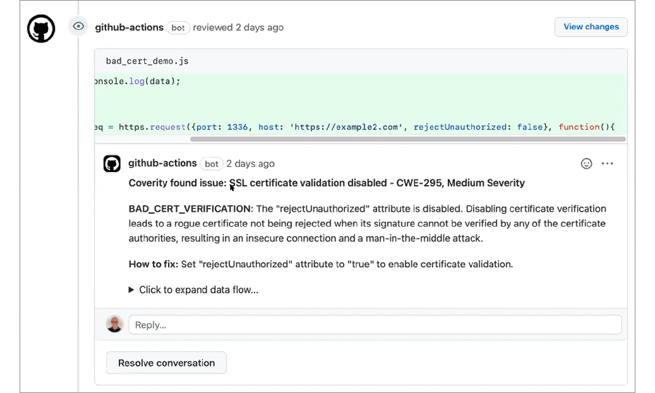Image resolution: width=655 pixels, height=393 pixels.
Task: Click the eye-shaped viewed icon
Action: (x=78, y=27)
